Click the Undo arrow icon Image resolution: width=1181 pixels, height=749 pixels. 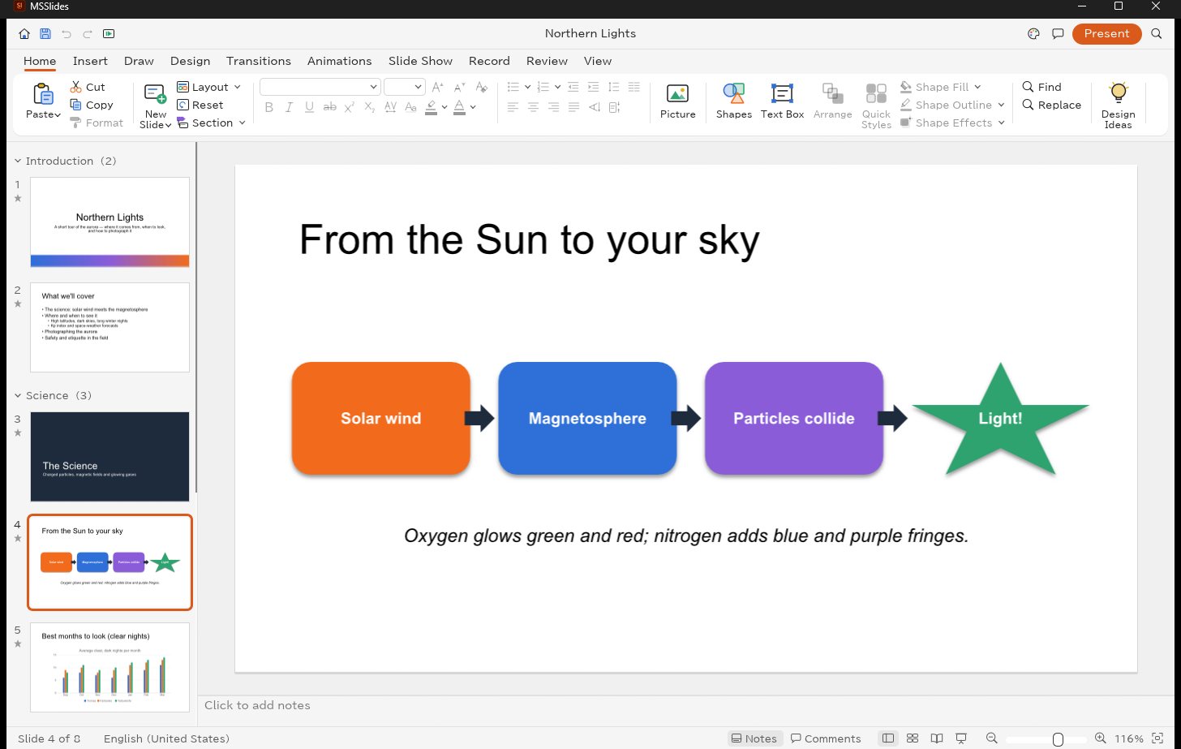[x=67, y=34]
